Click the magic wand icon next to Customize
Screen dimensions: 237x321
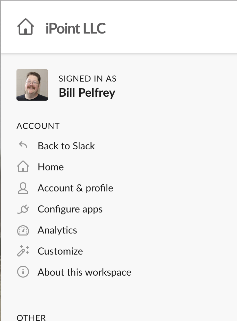click(23, 251)
